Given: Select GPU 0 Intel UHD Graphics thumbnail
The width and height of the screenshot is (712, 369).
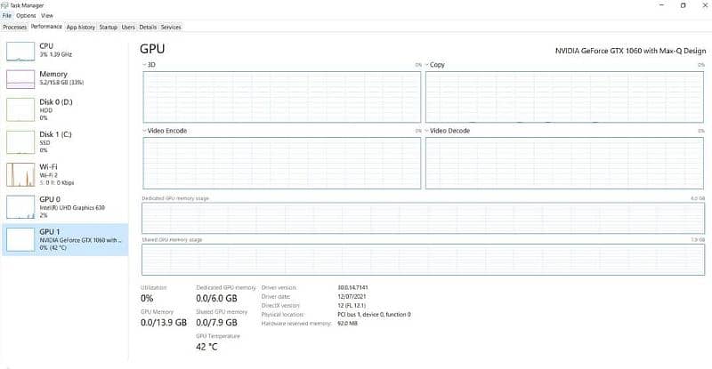Looking at the screenshot, I should pos(20,206).
